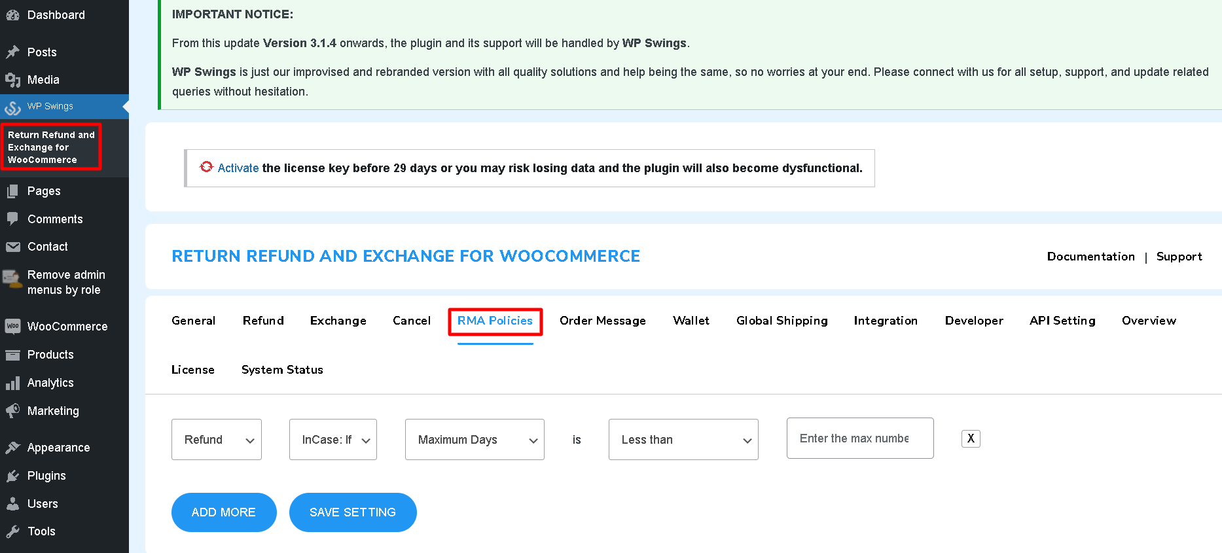This screenshot has height=553, width=1222.
Task: Click the Comments bubble icon
Action: tap(12, 219)
